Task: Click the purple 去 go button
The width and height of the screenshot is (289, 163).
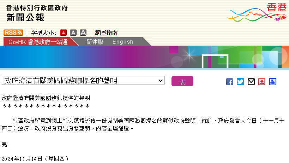Action: pos(182,81)
